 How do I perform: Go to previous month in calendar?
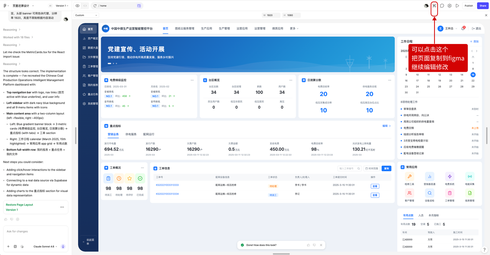(472, 51)
